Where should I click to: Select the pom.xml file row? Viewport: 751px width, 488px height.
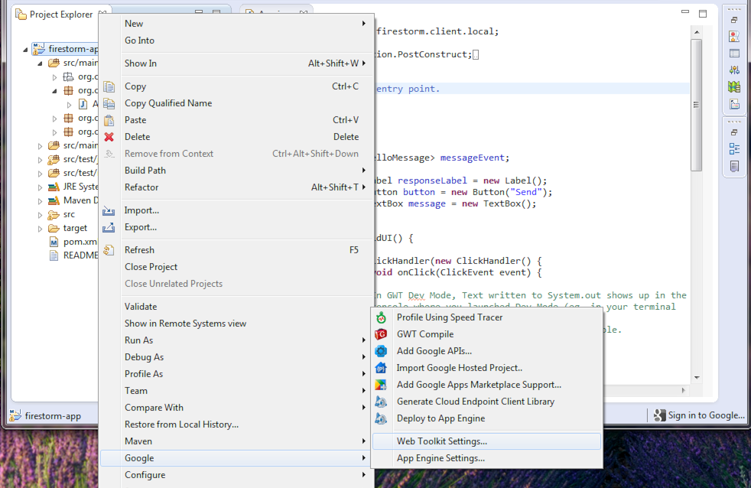pos(73,242)
